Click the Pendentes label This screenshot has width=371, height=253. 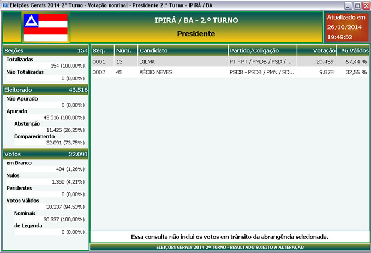19,188
